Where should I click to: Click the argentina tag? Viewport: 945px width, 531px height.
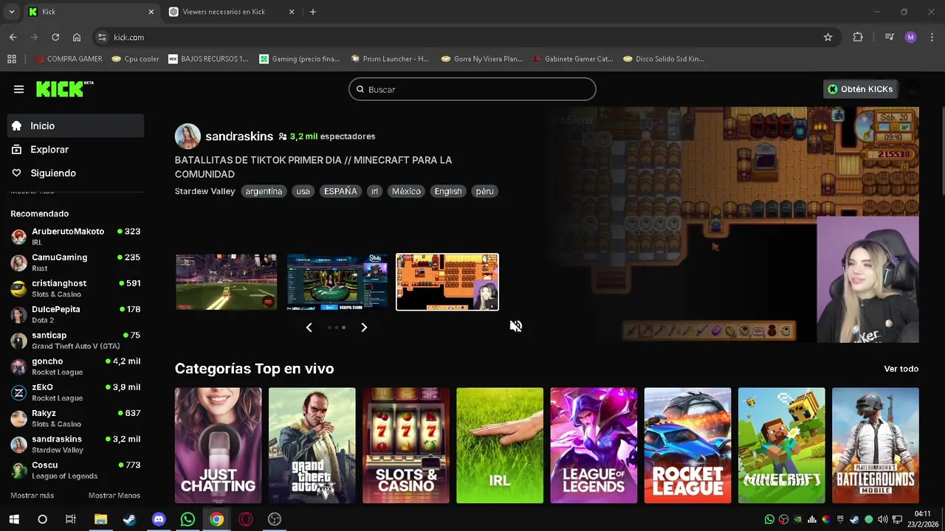click(264, 192)
